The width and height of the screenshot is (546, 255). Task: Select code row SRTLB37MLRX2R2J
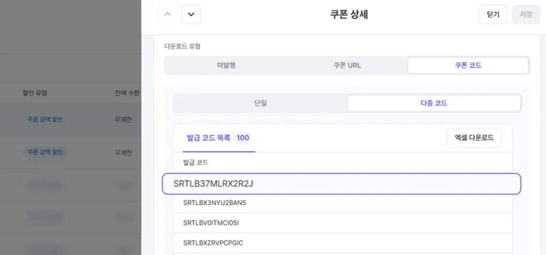click(x=341, y=184)
